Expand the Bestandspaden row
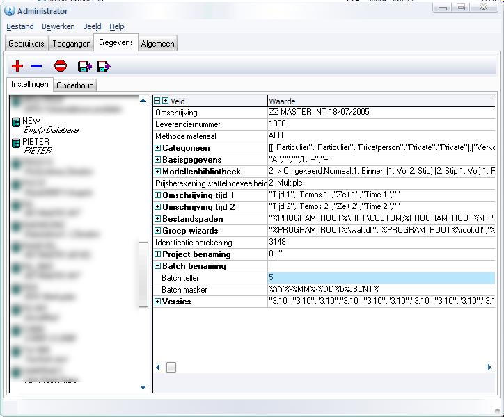 click(x=157, y=219)
